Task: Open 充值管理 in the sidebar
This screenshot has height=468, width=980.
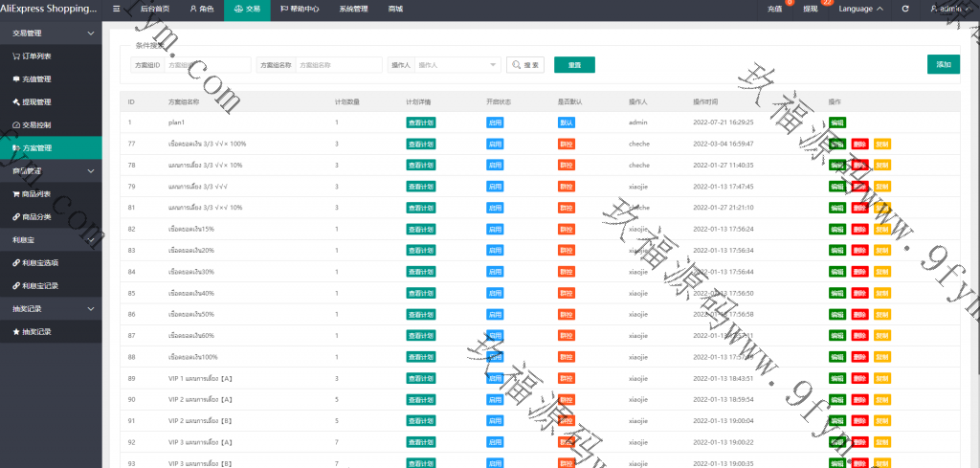Action: pos(36,78)
